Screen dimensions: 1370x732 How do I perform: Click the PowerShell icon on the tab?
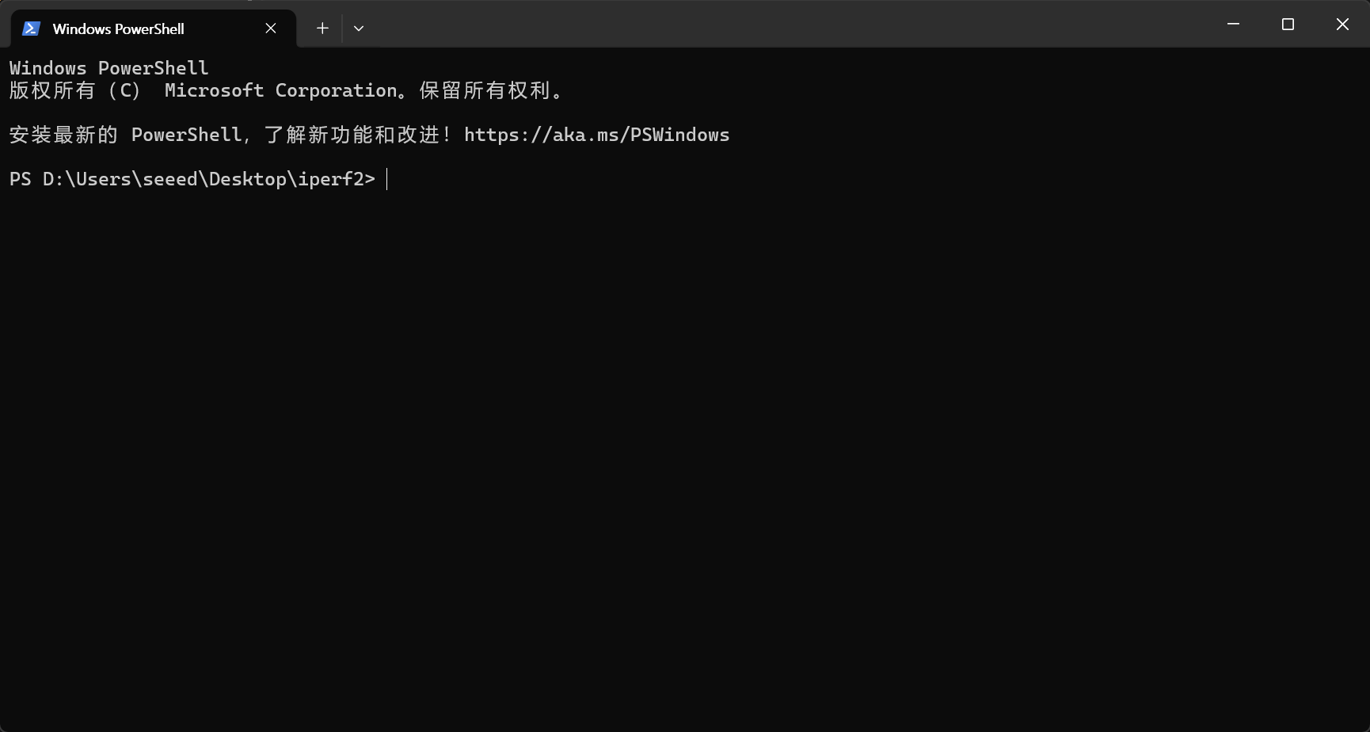point(31,29)
